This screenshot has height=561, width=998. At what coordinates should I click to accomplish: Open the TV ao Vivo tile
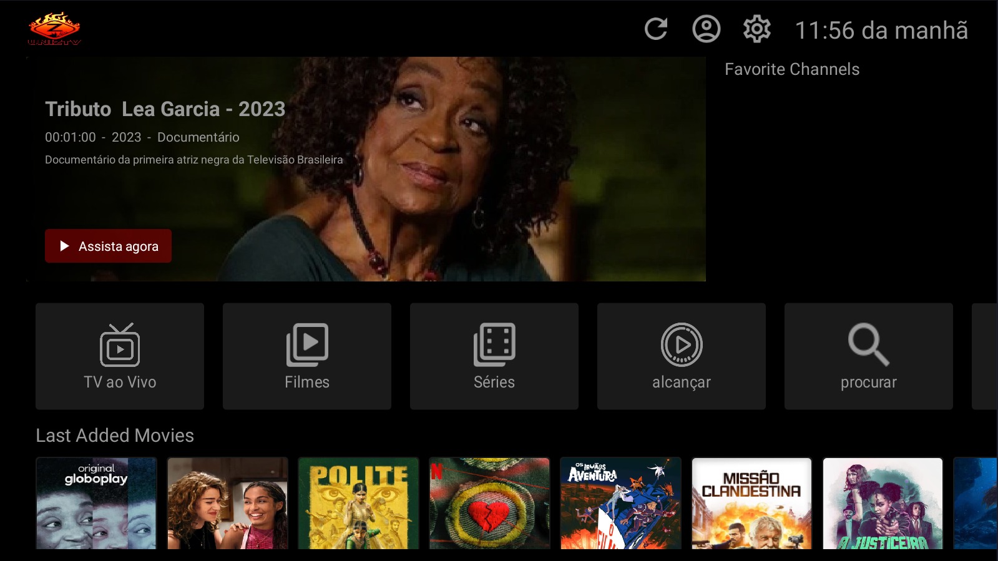(x=120, y=356)
